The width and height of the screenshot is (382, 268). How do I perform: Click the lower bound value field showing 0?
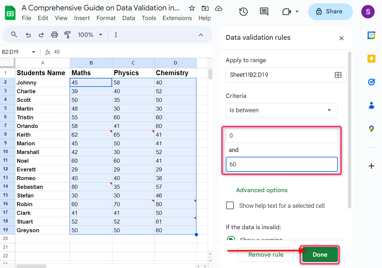282,135
